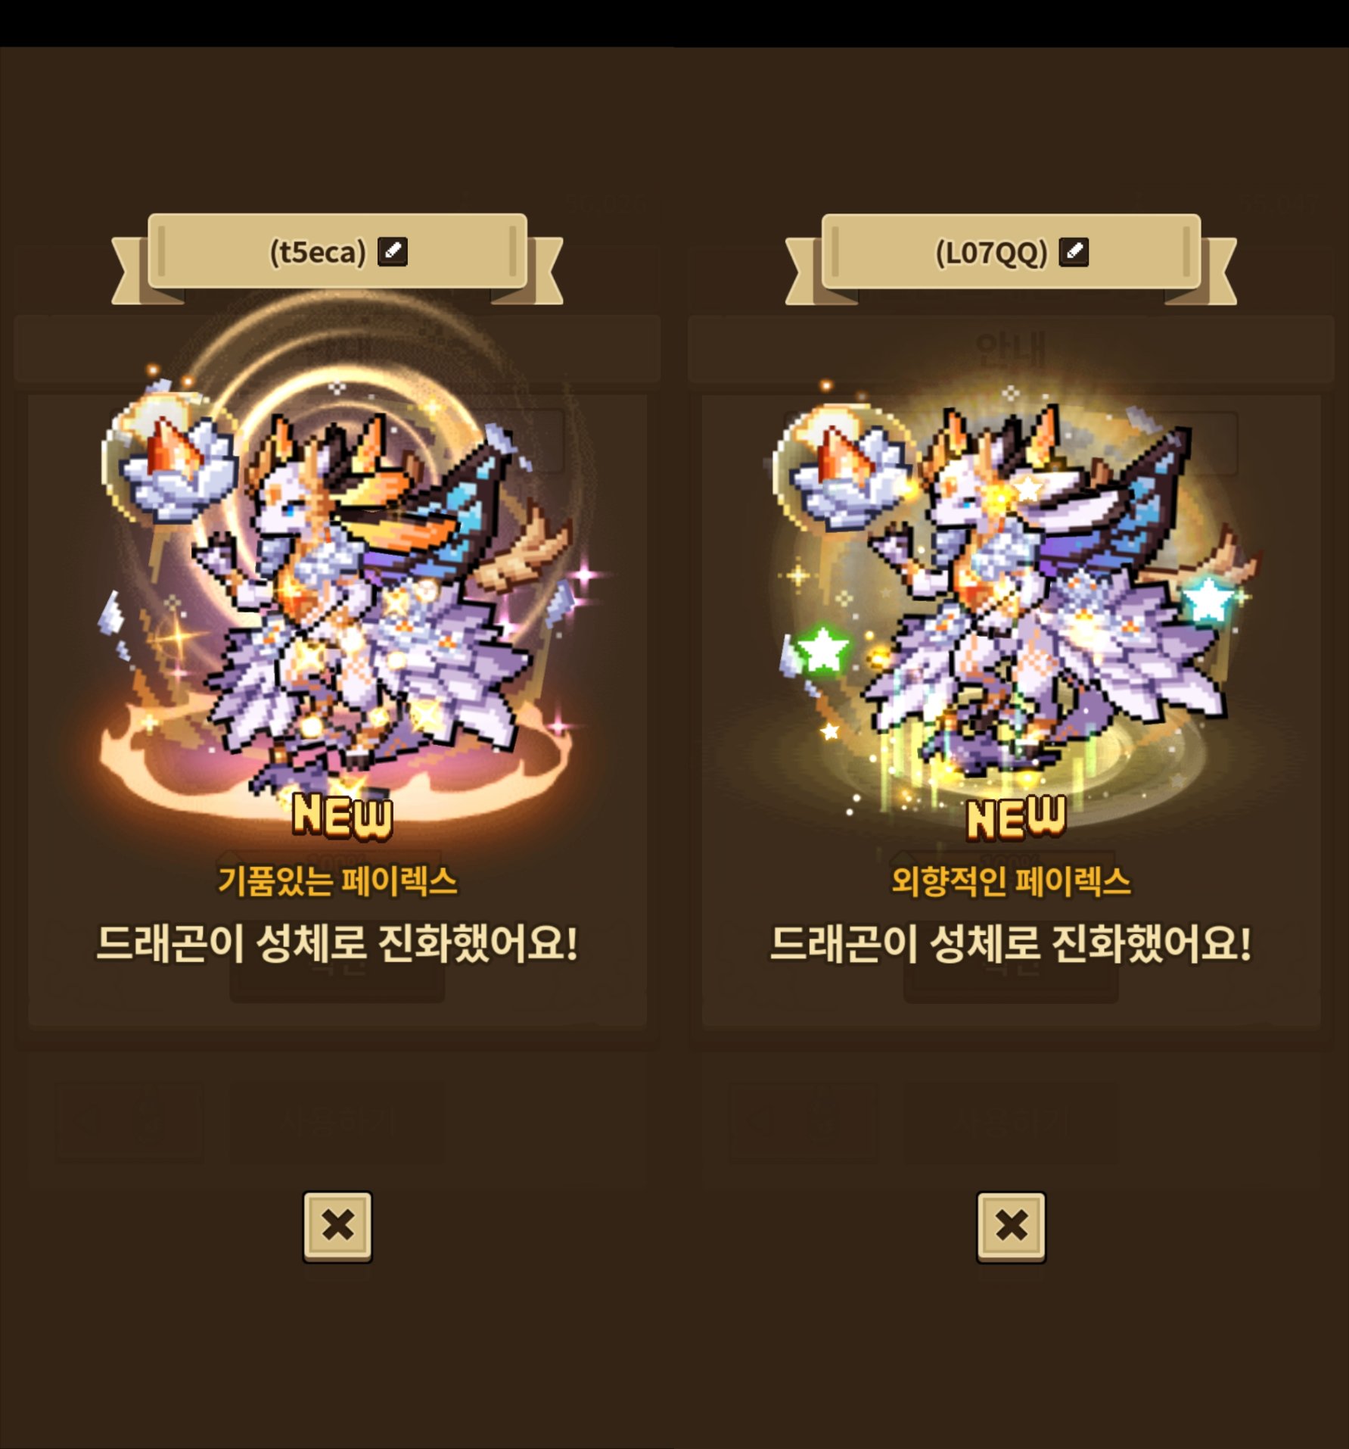Click the dimmed 안내 header

(1011, 350)
